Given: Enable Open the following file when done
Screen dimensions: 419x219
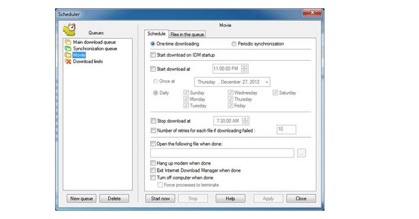Looking at the screenshot, I should coord(153,144).
